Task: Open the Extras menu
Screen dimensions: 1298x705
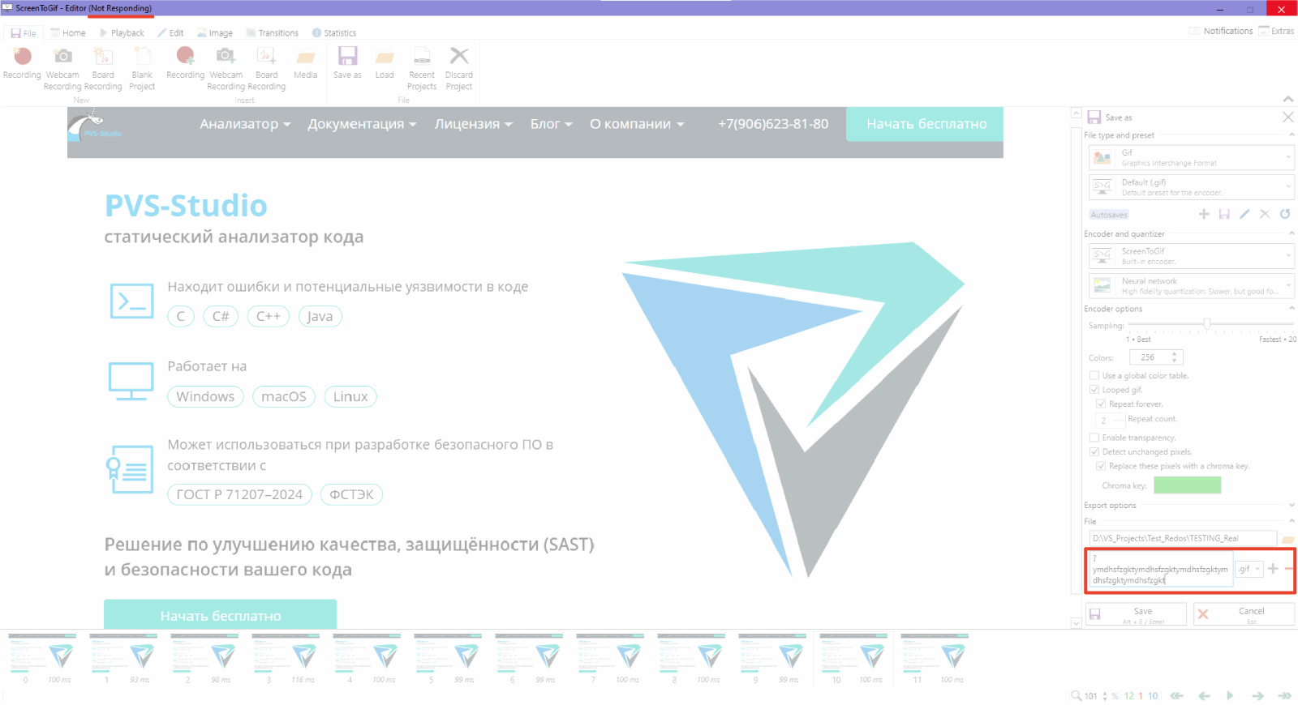Action: [x=1277, y=31]
